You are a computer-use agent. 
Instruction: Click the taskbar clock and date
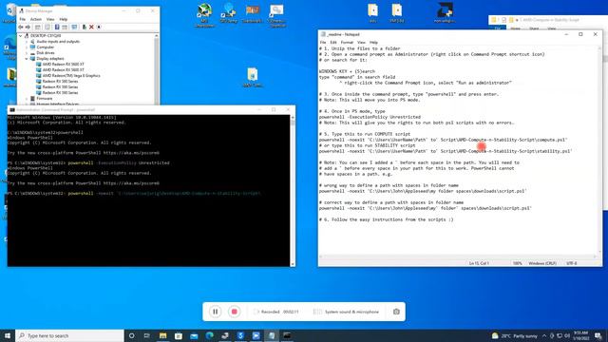pyautogui.click(x=580, y=335)
